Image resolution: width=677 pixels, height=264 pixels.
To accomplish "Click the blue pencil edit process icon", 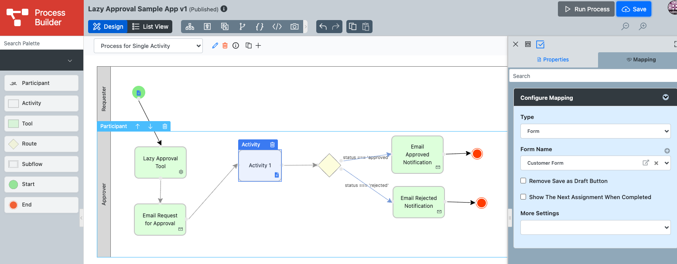I will [x=215, y=46].
